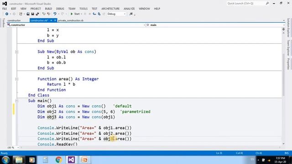Click the Stop Debugging square icon
This screenshot has height=164, width=292.
pyautogui.click(x=89, y=14)
